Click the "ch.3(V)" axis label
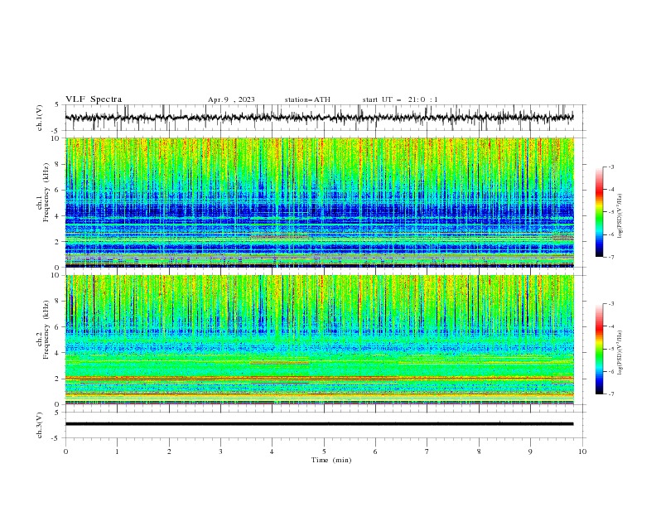656x507 pixels. (x=40, y=425)
